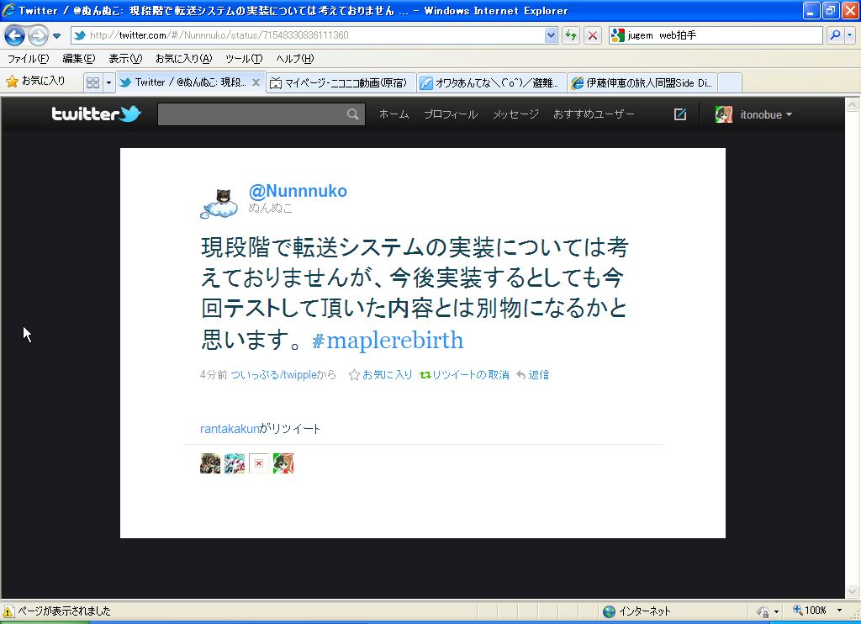Click the itonobue account avatar
This screenshot has height=624, width=861.
pos(724,114)
